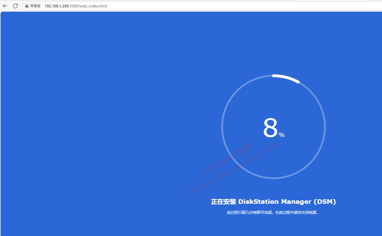
Task: Click the 192.168.1.245 IP in the address bar
Action: pyautogui.click(x=57, y=6)
